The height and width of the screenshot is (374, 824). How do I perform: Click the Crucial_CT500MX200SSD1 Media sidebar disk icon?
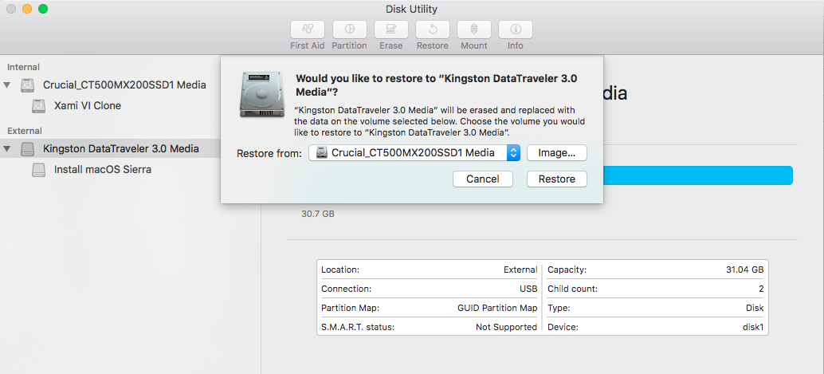click(28, 85)
